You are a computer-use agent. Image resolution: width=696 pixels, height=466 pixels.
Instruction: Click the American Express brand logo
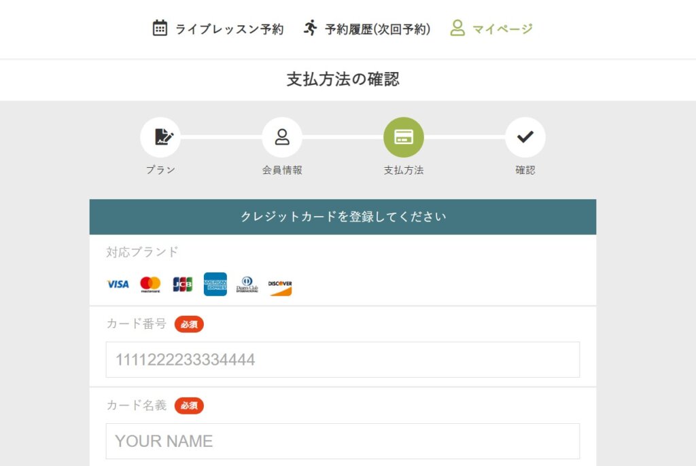215,284
